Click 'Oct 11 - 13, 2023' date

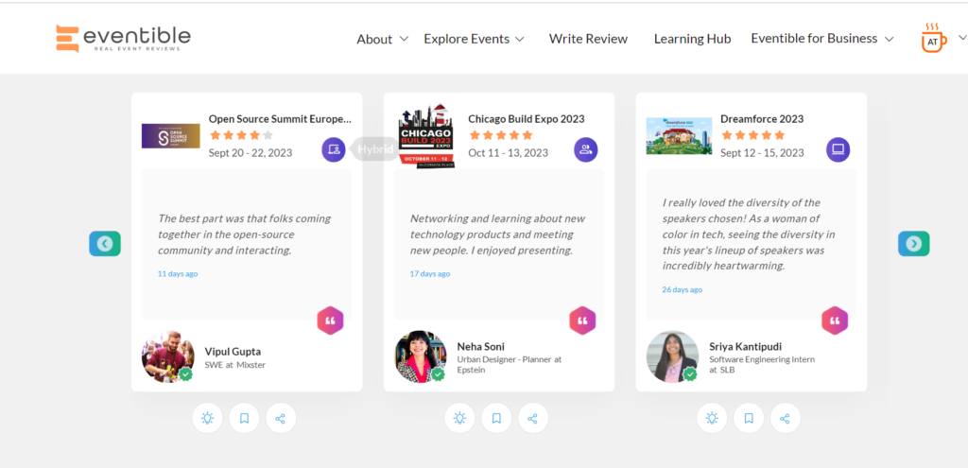pyautogui.click(x=508, y=152)
